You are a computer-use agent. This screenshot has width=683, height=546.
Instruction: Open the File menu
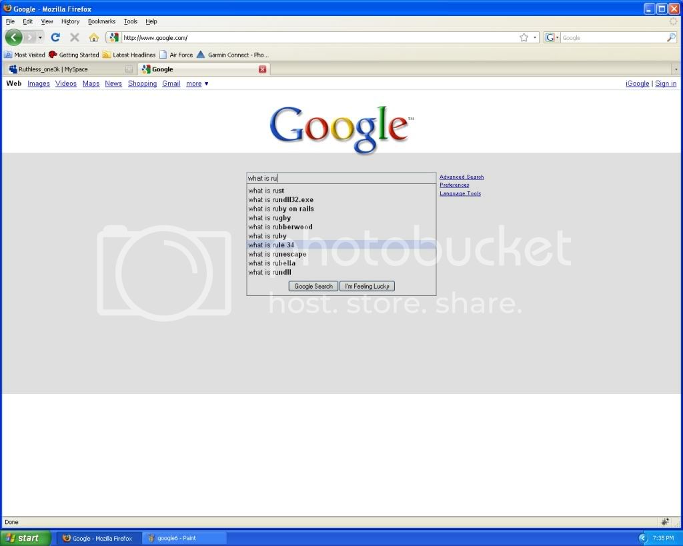tap(10, 21)
